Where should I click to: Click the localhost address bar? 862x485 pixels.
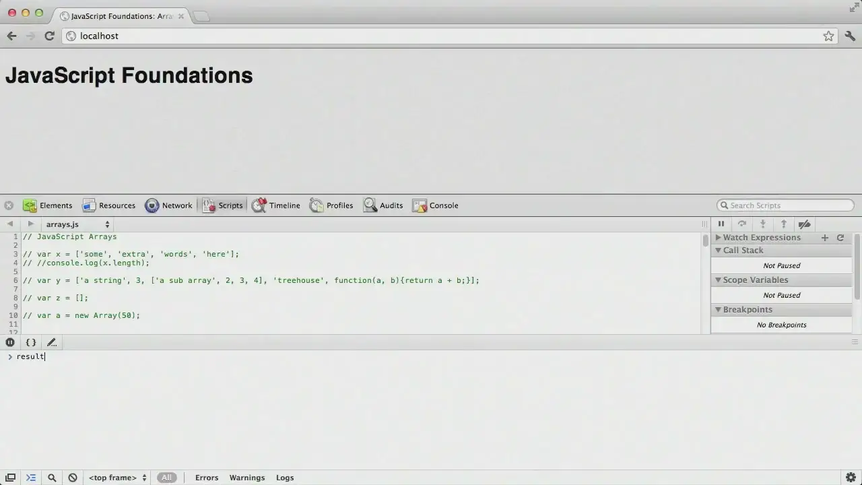point(449,36)
